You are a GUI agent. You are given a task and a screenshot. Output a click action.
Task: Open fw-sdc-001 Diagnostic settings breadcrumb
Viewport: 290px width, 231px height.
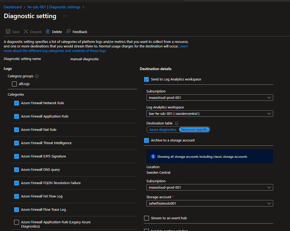(x=54, y=7)
